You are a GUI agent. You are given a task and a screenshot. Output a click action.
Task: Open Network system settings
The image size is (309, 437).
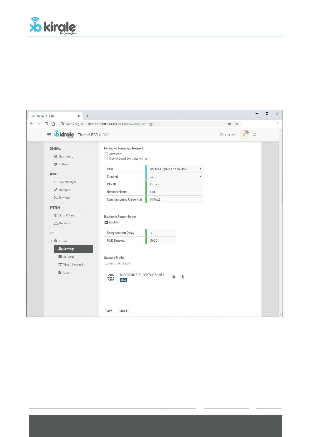(62, 223)
